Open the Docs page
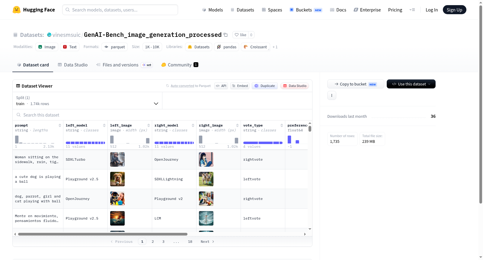The width and height of the screenshot is (483, 260). [x=338, y=10]
